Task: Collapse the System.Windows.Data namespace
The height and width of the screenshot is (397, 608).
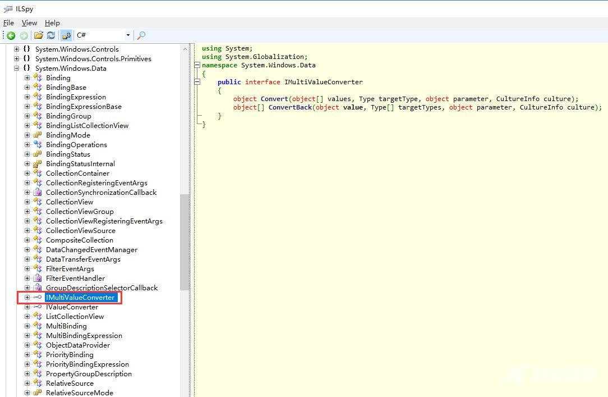Action: click(17, 69)
